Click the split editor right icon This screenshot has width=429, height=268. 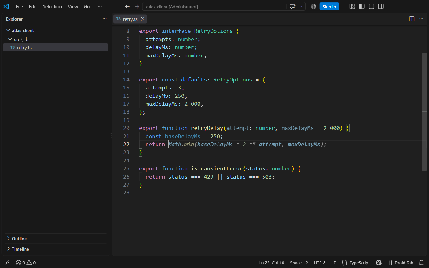tap(412, 19)
